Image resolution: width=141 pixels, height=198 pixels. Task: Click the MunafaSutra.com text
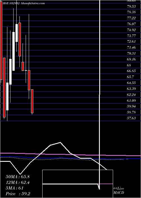click(33, 3)
